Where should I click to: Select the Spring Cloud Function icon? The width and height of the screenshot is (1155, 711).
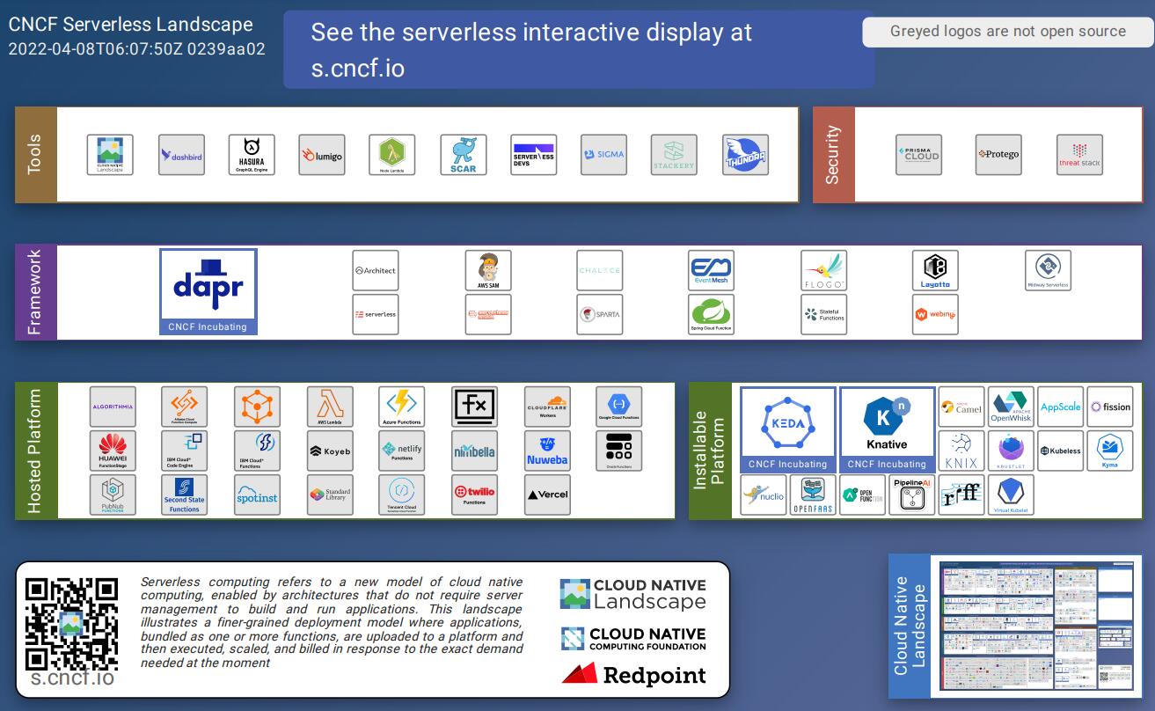click(711, 315)
